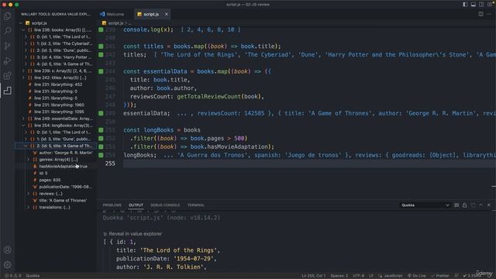Expand line 242 titles Array node
The width and height of the screenshot is (496, 279).
[x=23, y=77]
